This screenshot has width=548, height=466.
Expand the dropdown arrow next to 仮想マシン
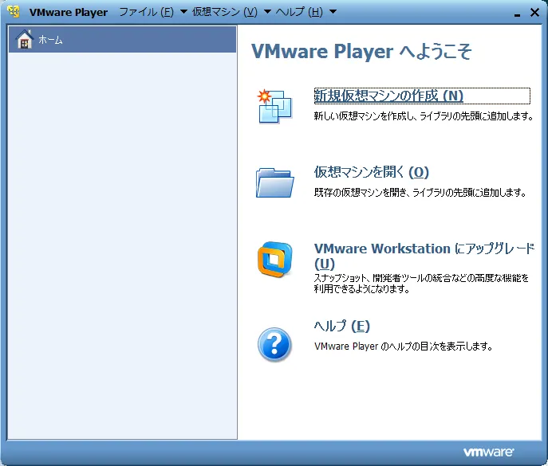coord(267,12)
